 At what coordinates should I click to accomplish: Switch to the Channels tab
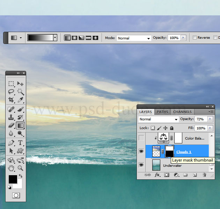pyautogui.click(x=182, y=112)
